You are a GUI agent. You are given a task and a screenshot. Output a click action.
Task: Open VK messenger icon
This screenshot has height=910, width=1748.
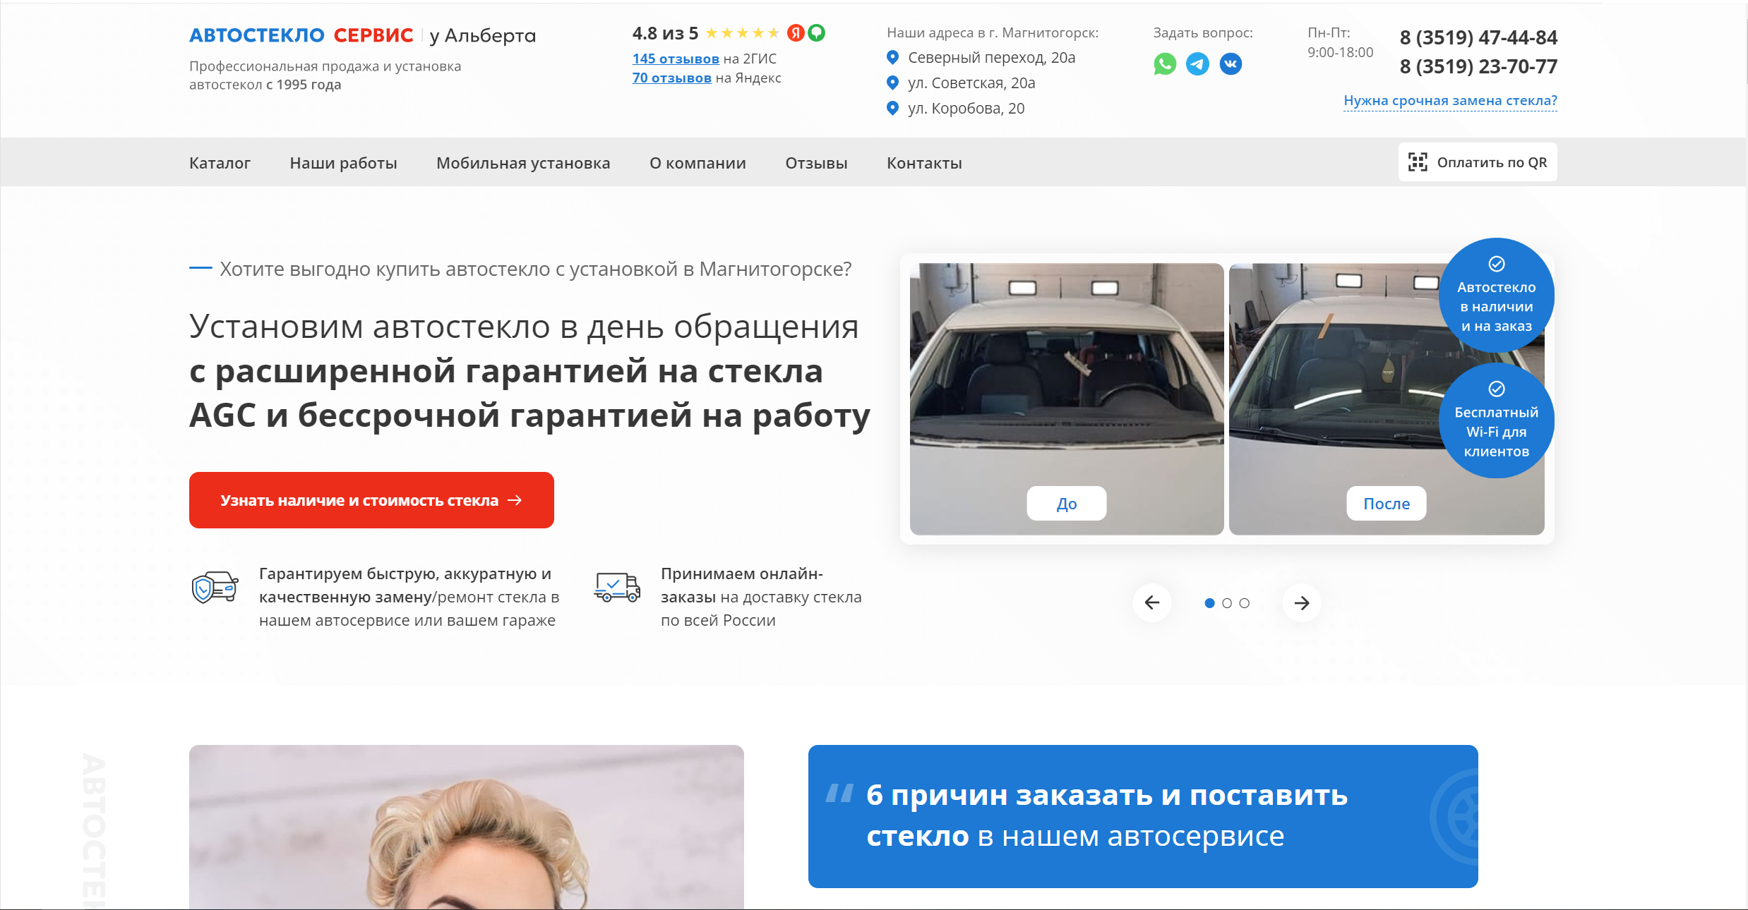tap(1231, 64)
